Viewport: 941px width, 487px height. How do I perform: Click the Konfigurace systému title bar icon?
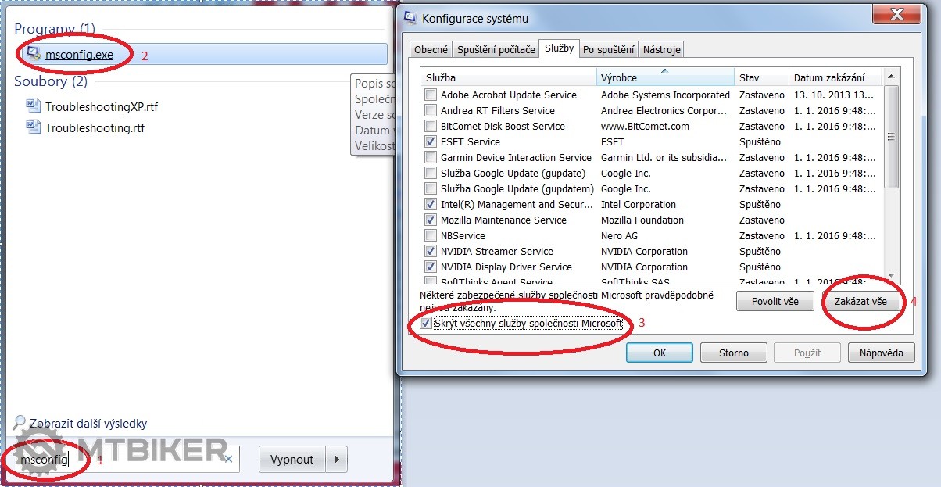(410, 18)
